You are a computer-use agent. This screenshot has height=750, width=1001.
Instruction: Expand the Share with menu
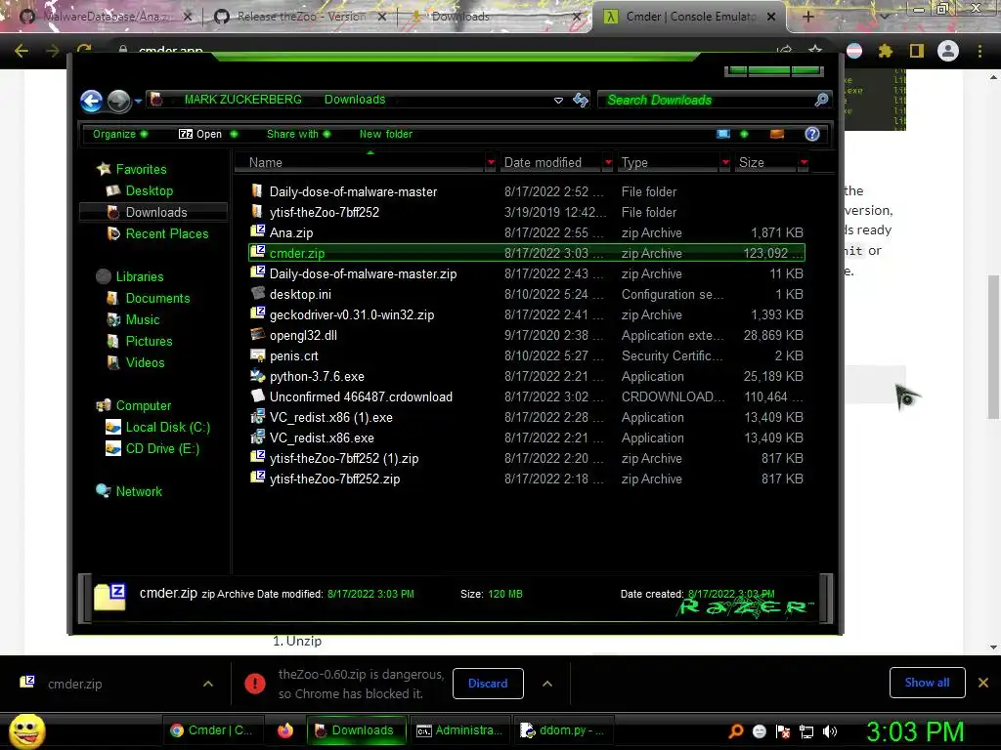[298, 134]
